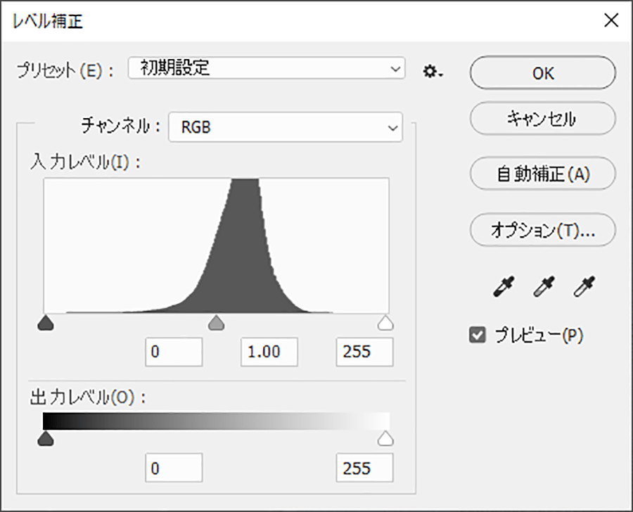This screenshot has height=512, width=633.
Task: Close the レベル補正 dialog
Action: 610,20
